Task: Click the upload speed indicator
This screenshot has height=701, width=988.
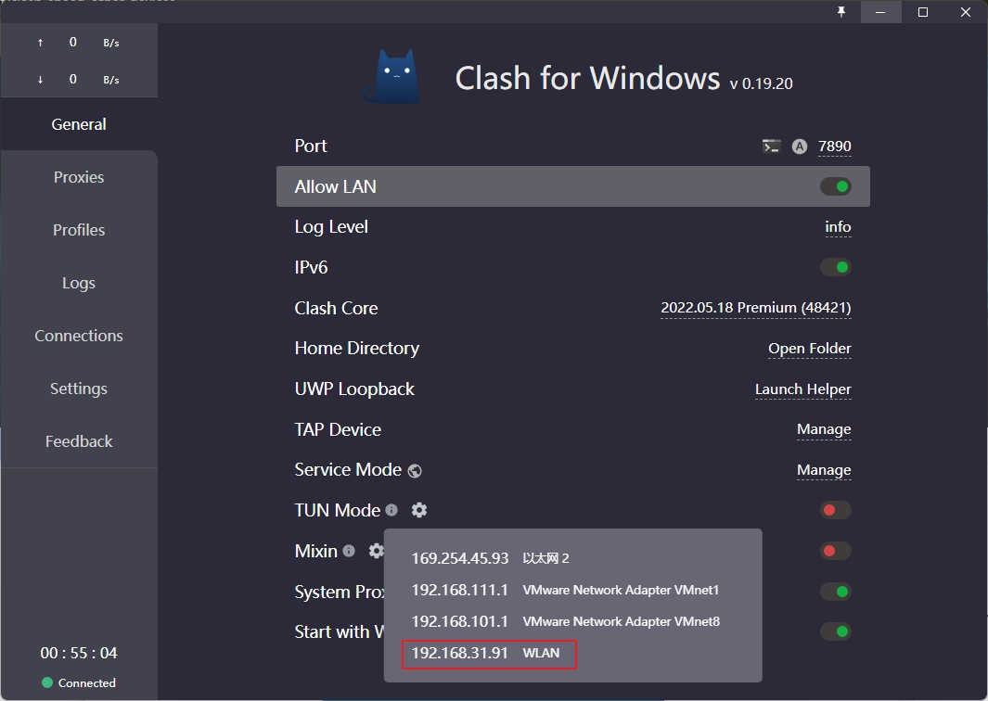Action: (79, 43)
